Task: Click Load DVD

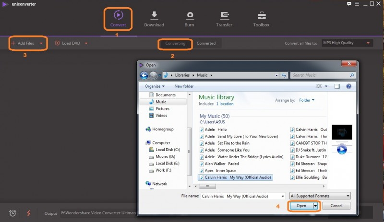Action: [68, 43]
